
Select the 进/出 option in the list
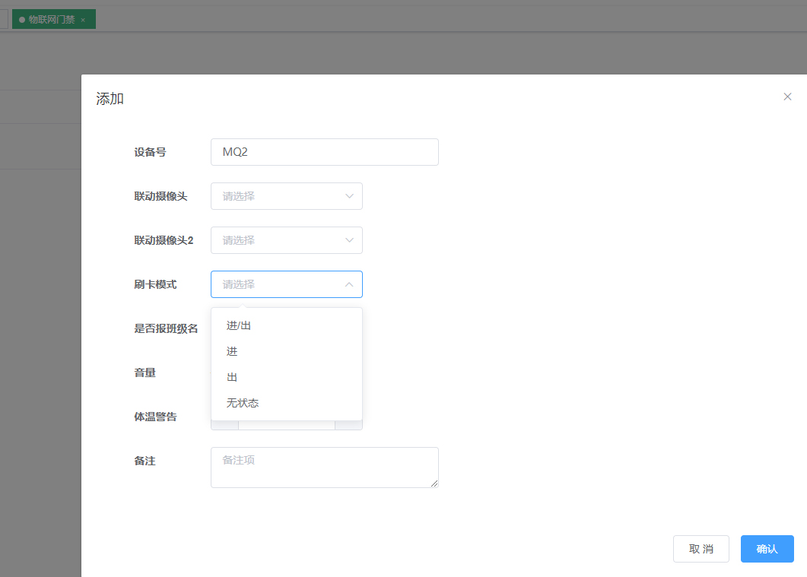(x=239, y=325)
